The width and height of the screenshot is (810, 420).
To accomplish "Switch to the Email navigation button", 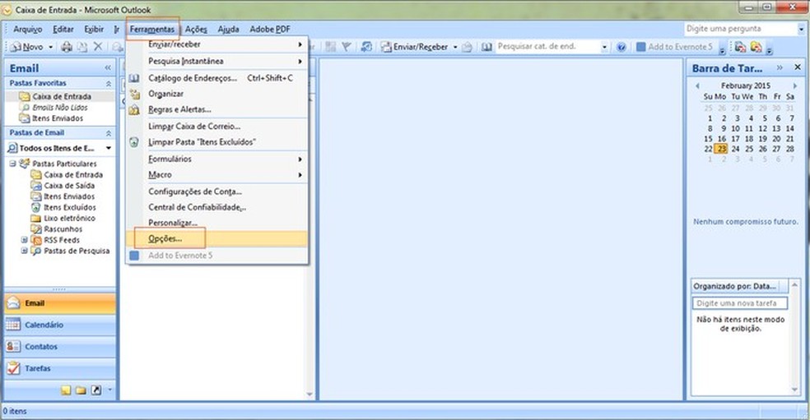I will click(x=60, y=303).
